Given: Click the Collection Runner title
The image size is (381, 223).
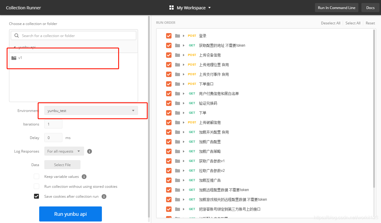Looking at the screenshot, I should tap(24, 8).
